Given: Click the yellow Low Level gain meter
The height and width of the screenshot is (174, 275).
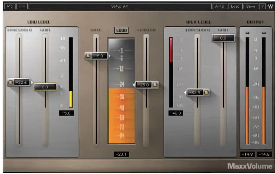Looking at the screenshot, I should click(x=71, y=72).
